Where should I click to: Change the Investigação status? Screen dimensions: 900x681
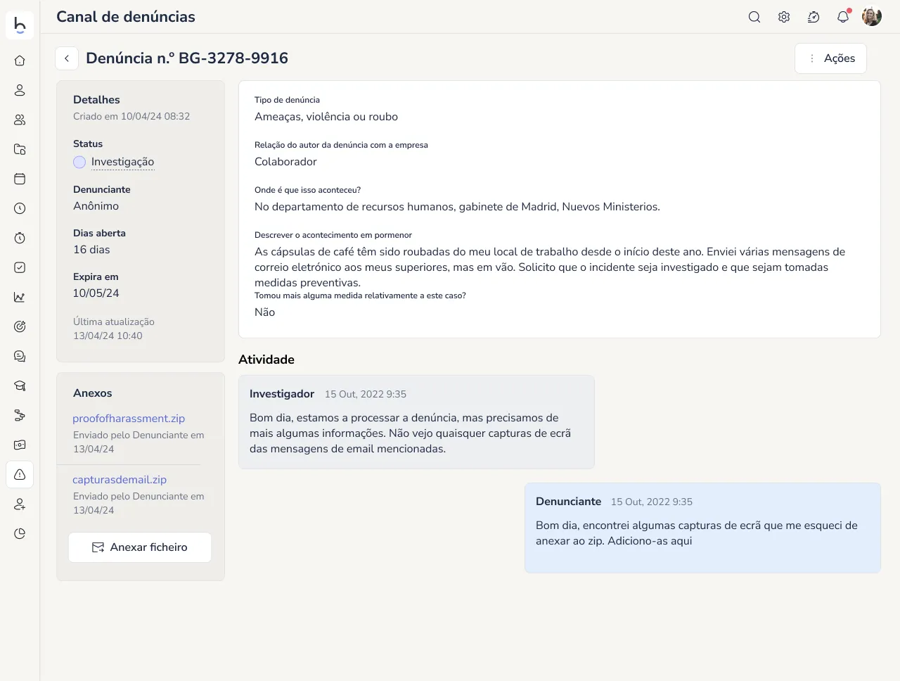pyautogui.click(x=122, y=162)
